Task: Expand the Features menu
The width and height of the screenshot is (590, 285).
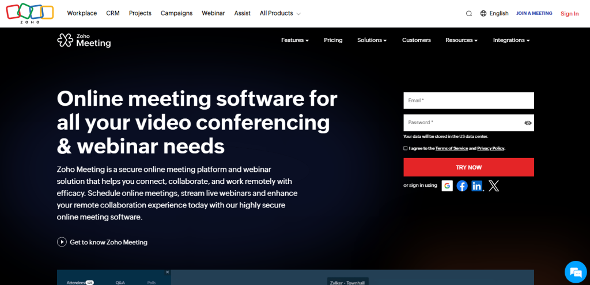Action: click(x=295, y=40)
